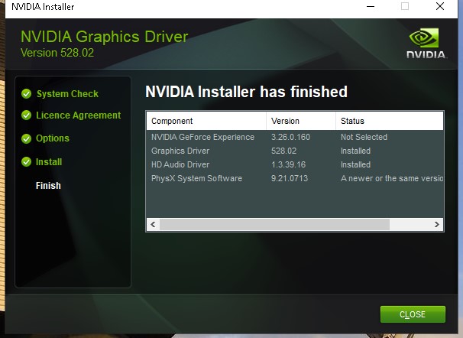This screenshot has width=463, height=338.
Task: Click the 'Version 528.02' header subtitle
Action: point(57,53)
